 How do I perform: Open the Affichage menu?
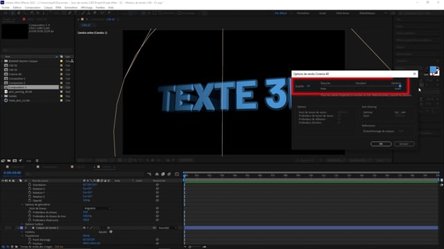coord(87,8)
